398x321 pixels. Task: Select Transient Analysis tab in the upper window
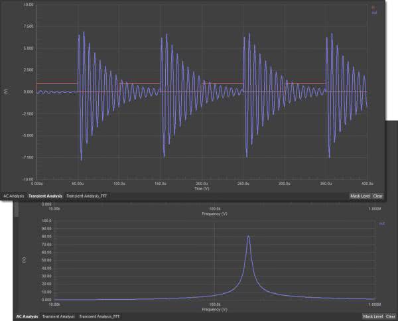46,196
